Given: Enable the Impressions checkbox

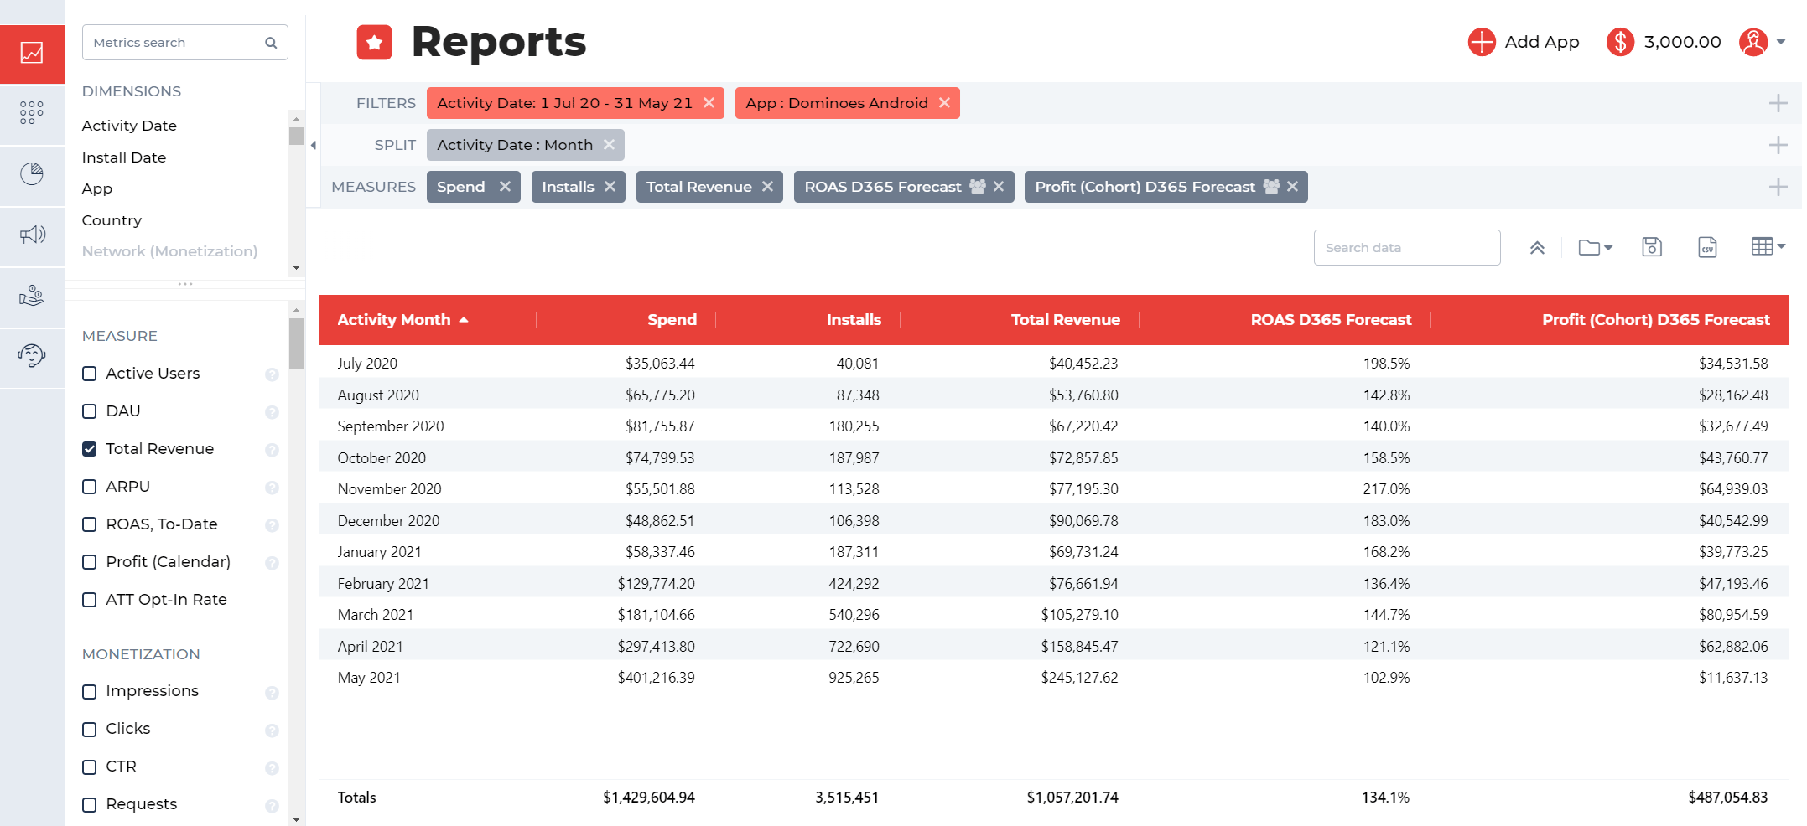Looking at the screenshot, I should coord(90,692).
